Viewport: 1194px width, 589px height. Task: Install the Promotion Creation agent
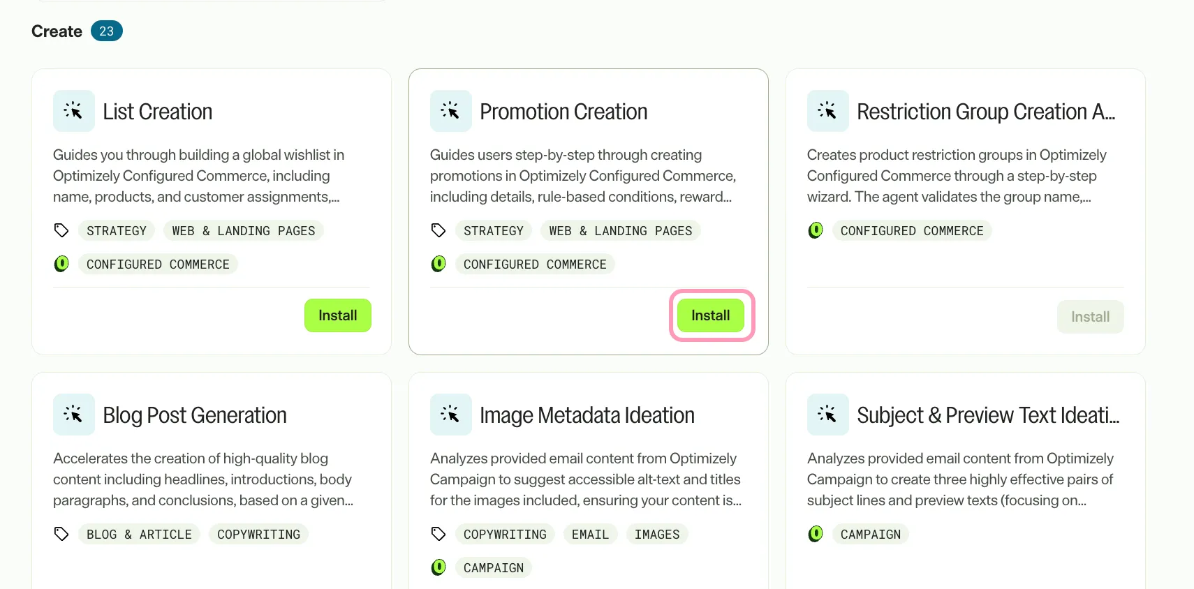[x=711, y=315]
